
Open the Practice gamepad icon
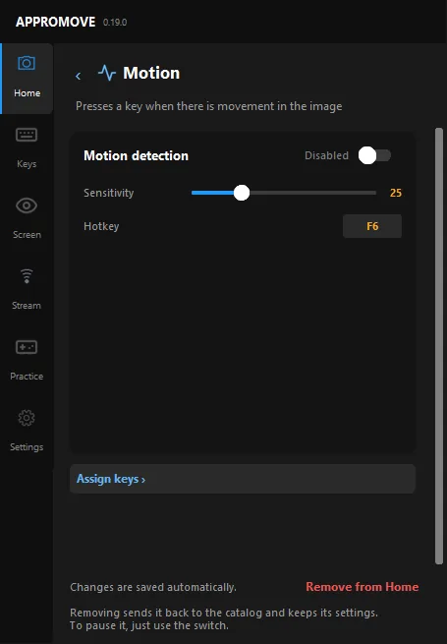[27, 347]
